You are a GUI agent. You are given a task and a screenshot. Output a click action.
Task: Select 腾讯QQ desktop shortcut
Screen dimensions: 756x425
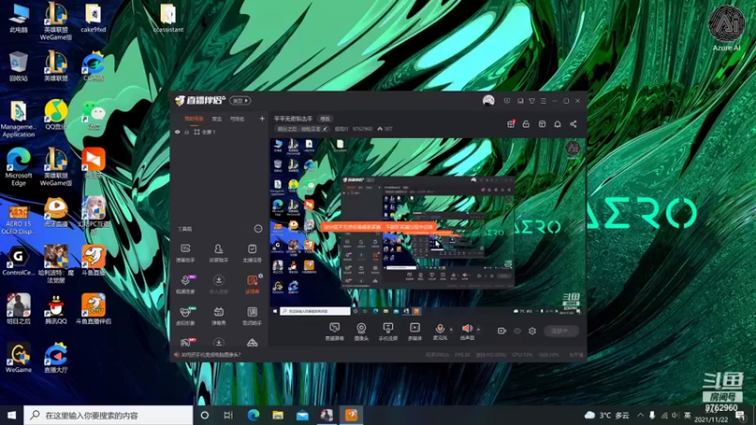(56, 310)
